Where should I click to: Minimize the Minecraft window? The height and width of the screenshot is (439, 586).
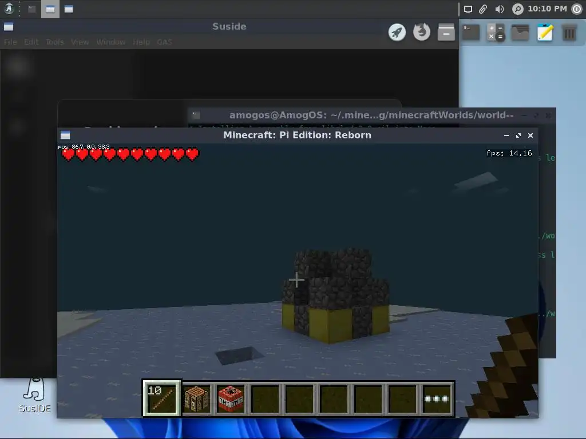(x=506, y=135)
